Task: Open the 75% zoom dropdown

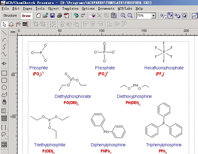Action: (x=154, y=15)
